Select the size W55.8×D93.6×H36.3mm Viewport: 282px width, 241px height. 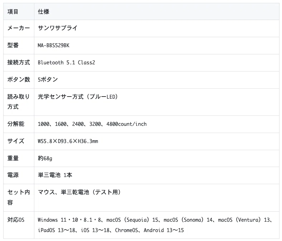(x=68, y=141)
